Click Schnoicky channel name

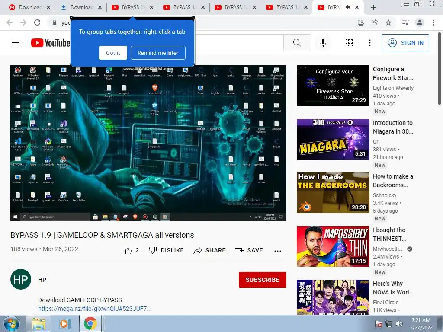click(x=385, y=195)
